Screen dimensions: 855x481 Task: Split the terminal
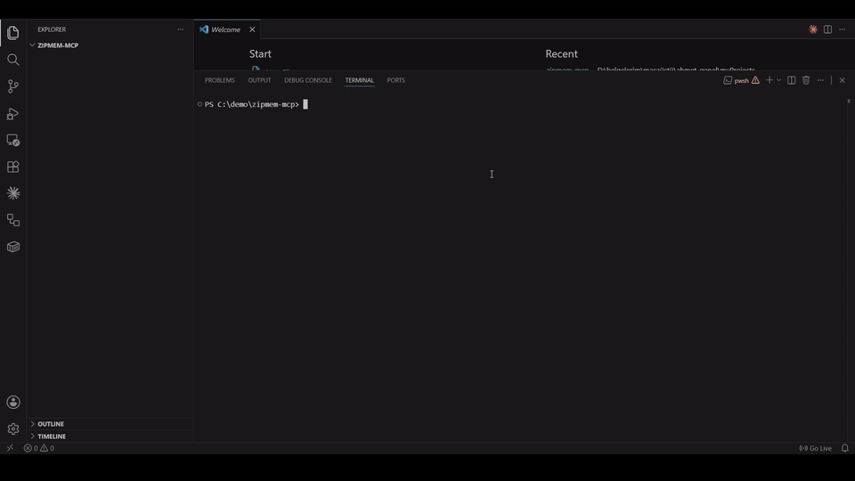tap(791, 80)
